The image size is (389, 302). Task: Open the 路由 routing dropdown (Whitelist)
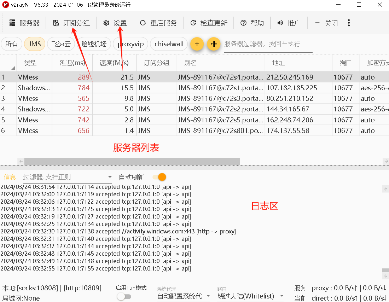tap(251, 296)
